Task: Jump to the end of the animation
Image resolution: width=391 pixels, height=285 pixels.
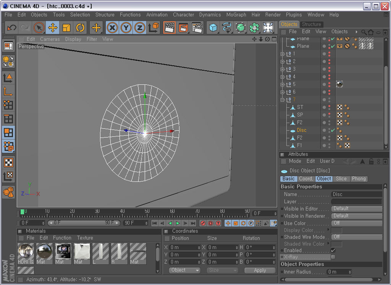Action: pyautogui.click(x=193, y=223)
